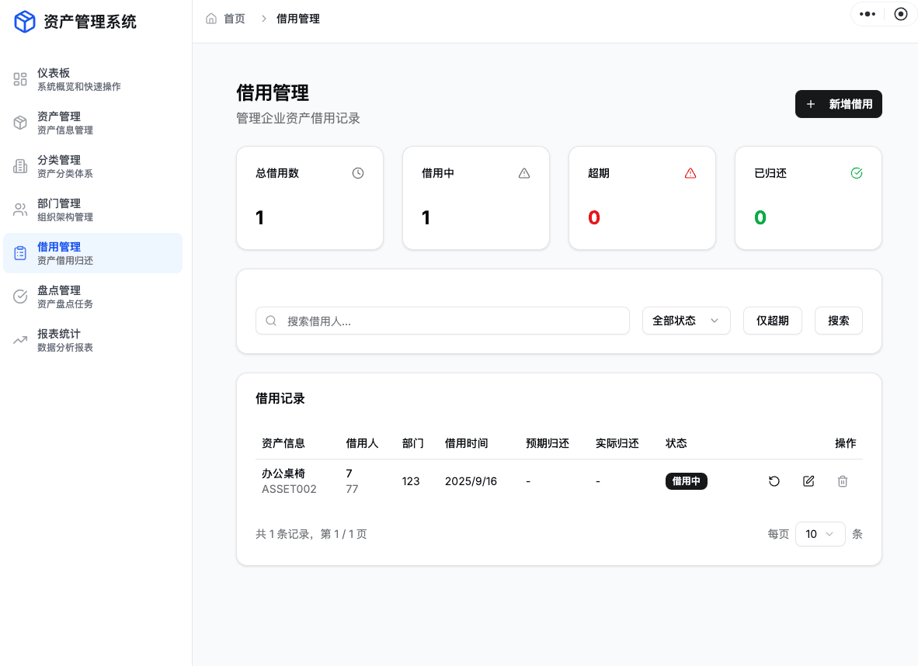Click the 2025/9/16 borrow date cell
Screen dimensions: 918x666
point(471,481)
